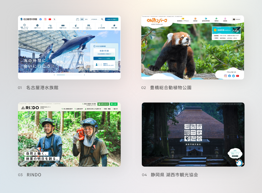The height and width of the screenshot is (193, 262).
Task: Select the 標準 font size option
Action: click(x=82, y=19)
